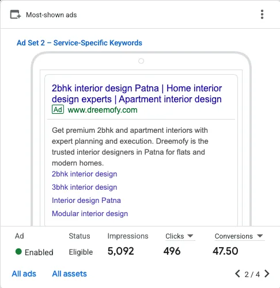The width and height of the screenshot is (280, 288).
Task: Open the All ads link
Action: click(x=24, y=274)
